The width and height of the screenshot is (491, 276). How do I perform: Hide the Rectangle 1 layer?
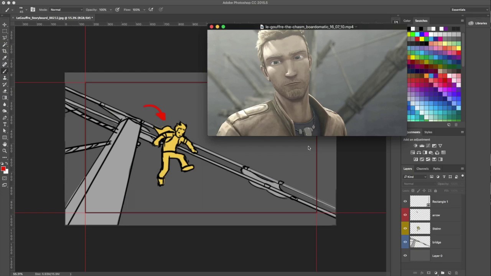405,201
